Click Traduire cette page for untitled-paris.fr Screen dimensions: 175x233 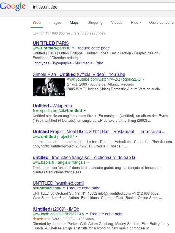point(93,48)
